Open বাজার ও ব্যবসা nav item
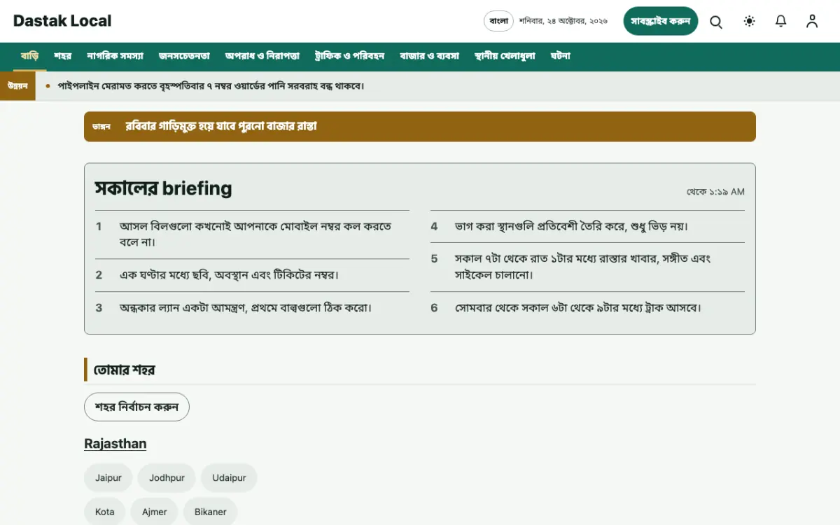The width and height of the screenshot is (840, 525). pyautogui.click(x=430, y=56)
